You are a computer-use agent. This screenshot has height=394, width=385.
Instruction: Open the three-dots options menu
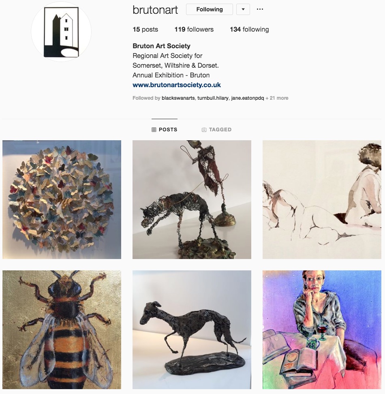click(x=260, y=9)
